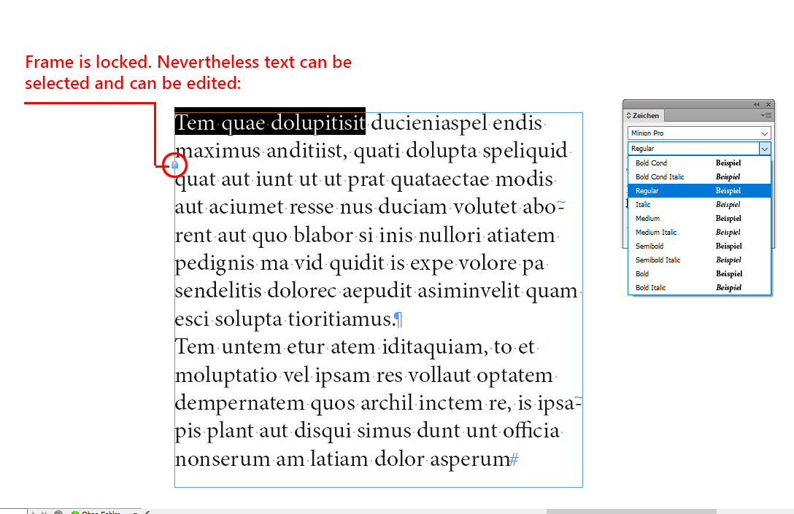The width and height of the screenshot is (794, 514).
Task: Open the small arrow menu beside Ohne Fehler
Action: [134, 511]
